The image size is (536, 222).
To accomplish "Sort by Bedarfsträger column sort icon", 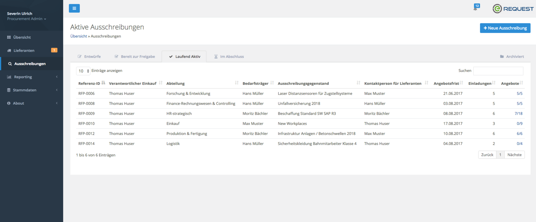I will [272, 83].
